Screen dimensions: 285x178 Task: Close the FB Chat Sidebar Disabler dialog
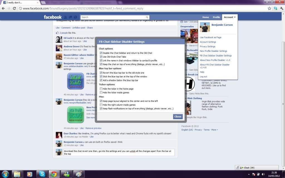point(178,117)
